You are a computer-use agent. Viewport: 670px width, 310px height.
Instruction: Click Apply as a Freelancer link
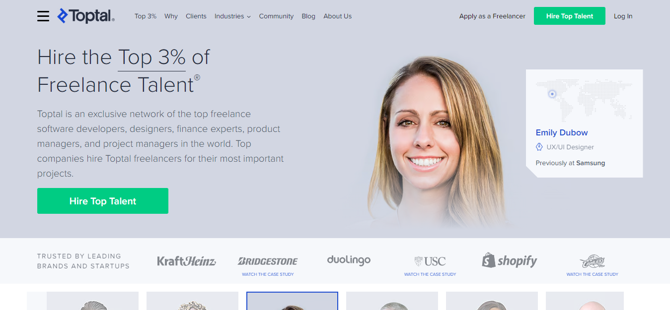point(492,16)
